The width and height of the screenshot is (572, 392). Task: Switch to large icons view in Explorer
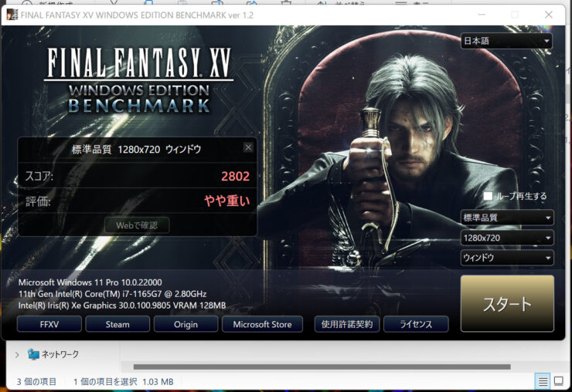point(559,381)
